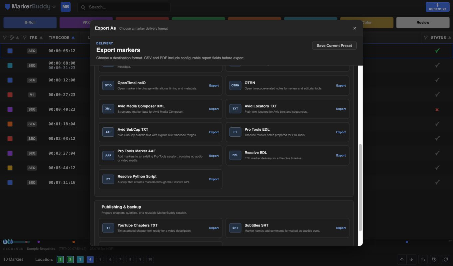Click teal color swatch in 00:00:08:00 row
This screenshot has width=453, height=266.
10,66
